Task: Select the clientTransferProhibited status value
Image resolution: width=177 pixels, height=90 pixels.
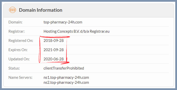Action: tap(64, 68)
